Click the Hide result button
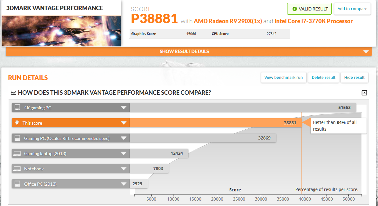 coord(354,78)
